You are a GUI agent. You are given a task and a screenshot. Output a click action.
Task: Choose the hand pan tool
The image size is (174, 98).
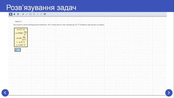tap(14, 14)
